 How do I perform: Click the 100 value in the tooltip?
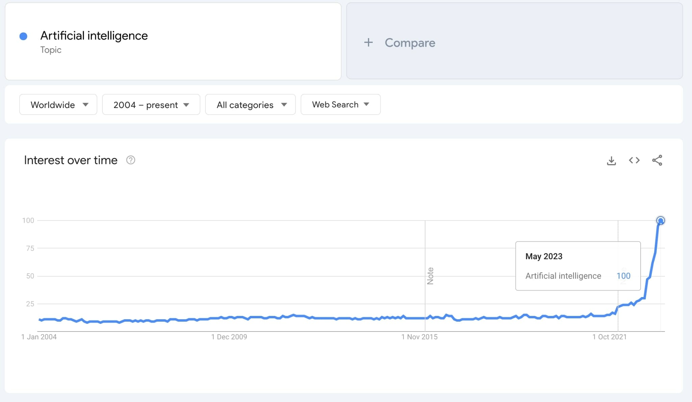point(623,276)
